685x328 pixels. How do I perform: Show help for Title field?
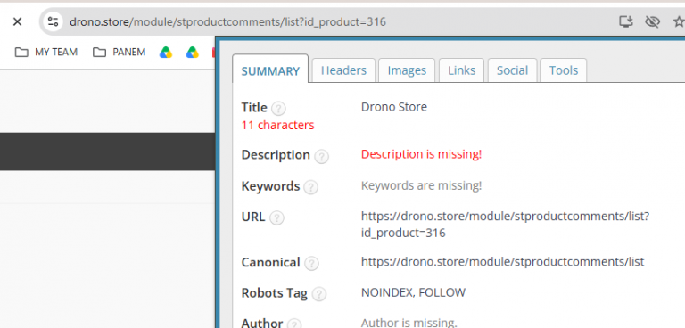pos(278,109)
